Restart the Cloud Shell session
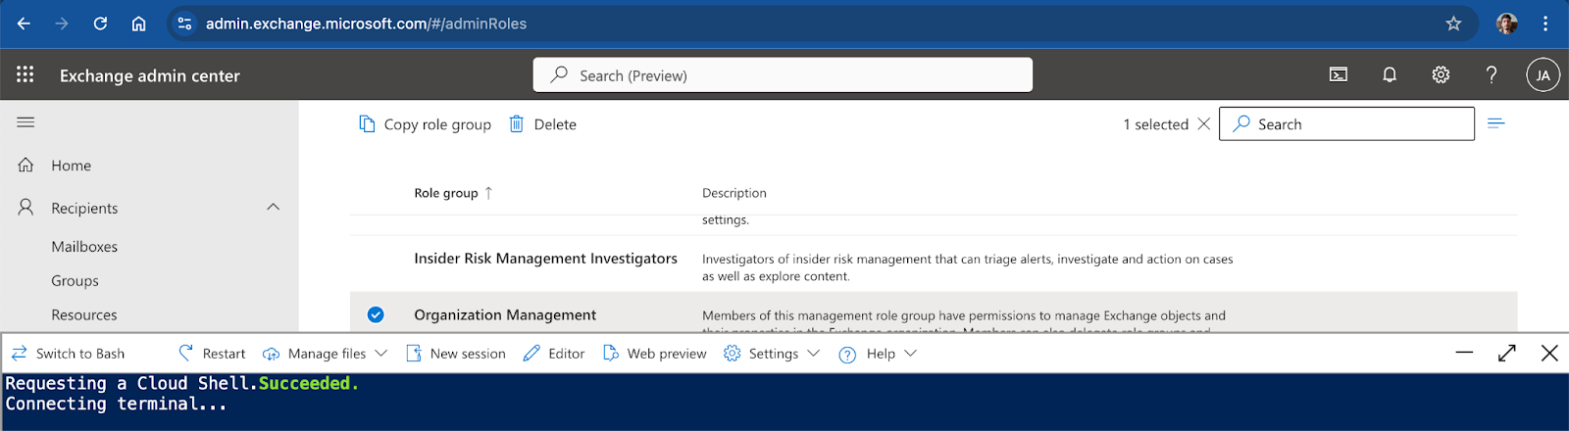Image resolution: width=1569 pixels, height=431 pixels. (x=212, y=354)
